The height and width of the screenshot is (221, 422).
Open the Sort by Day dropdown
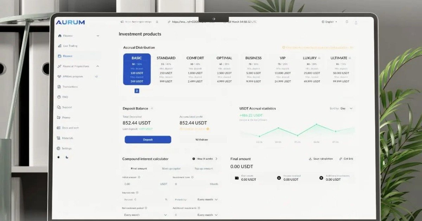(x=346, y=108)
